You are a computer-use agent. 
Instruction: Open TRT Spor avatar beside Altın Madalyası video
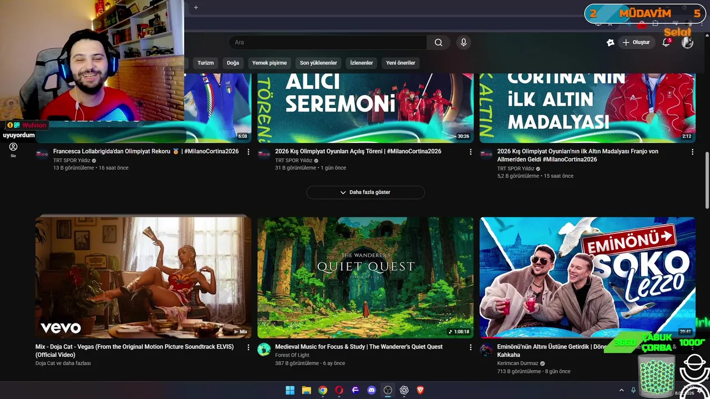[x=486, y=154]
